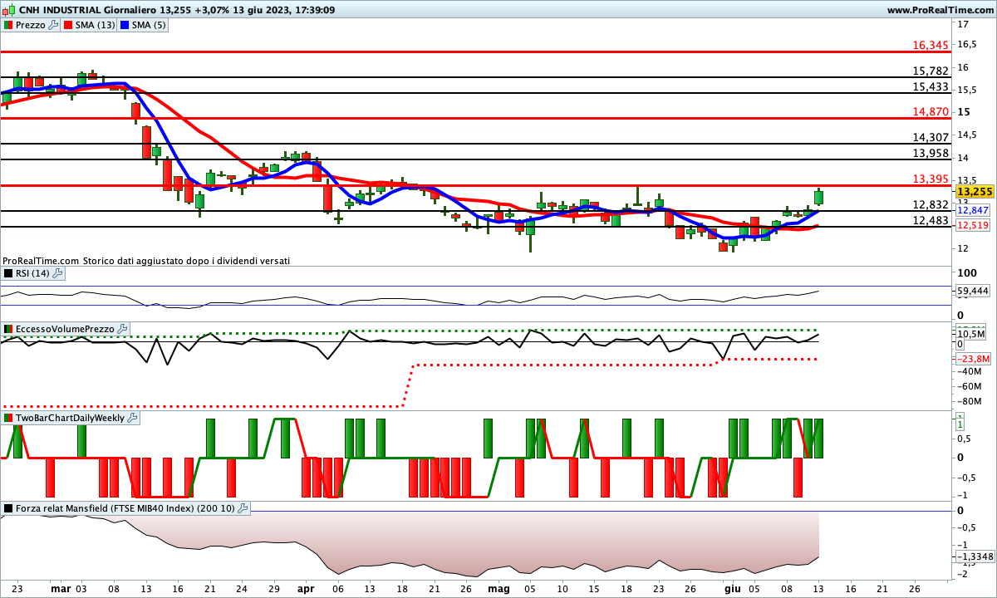Select the SMA (5) legend label
Image resolution: width=997 pixels, height=598 pixels.
150,25
